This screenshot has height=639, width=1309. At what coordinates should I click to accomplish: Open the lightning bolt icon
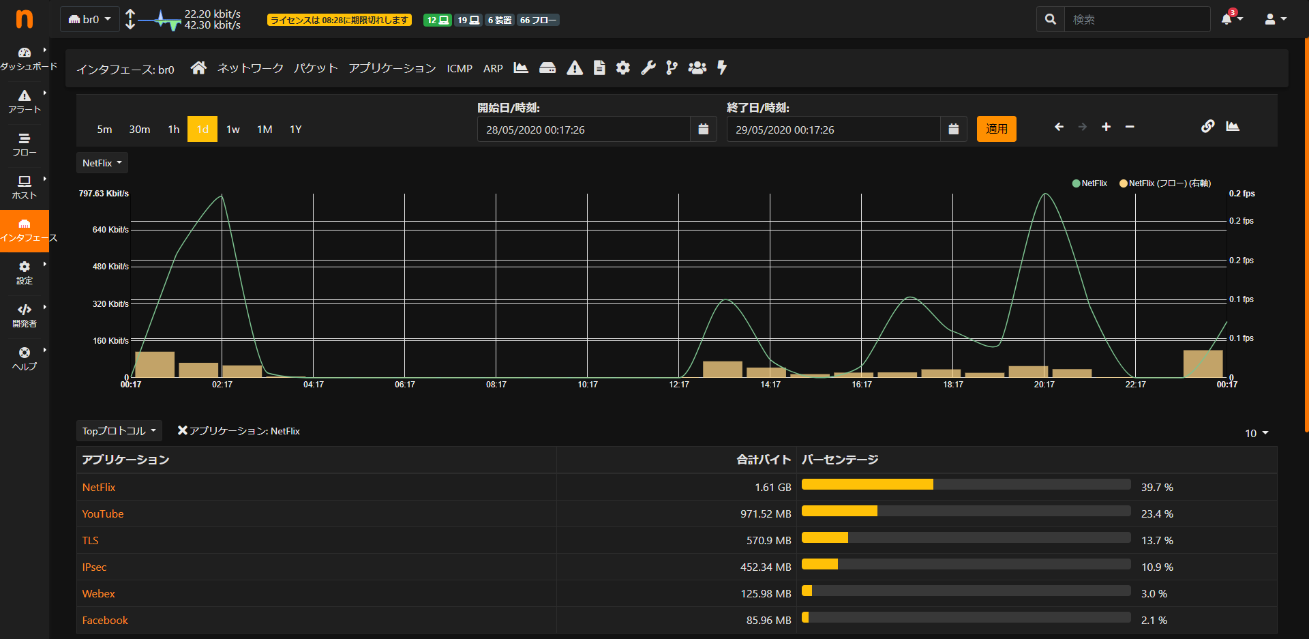(x=722, y=68)
